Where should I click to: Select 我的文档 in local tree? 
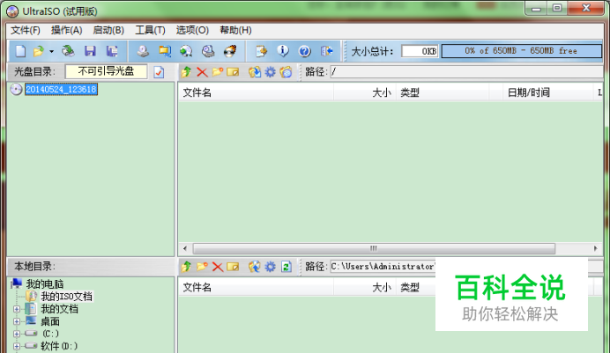click(60, 309)
